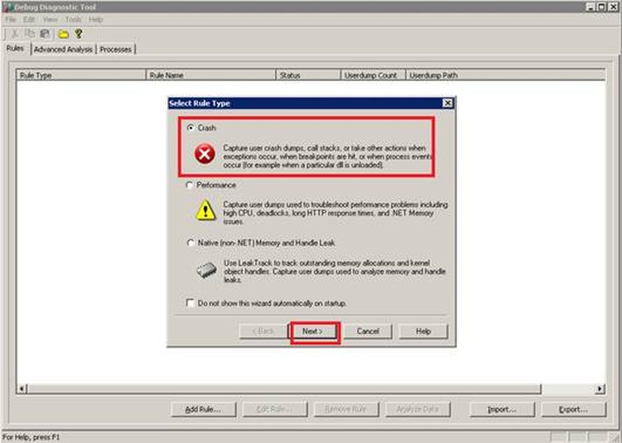This screenshot has height=443, width=622.
Task: Click the Export button
Action: (x=573, y=409)
